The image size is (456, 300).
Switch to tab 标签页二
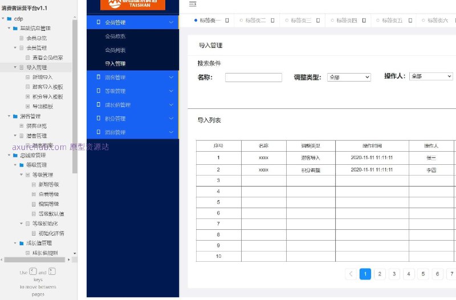255,21
